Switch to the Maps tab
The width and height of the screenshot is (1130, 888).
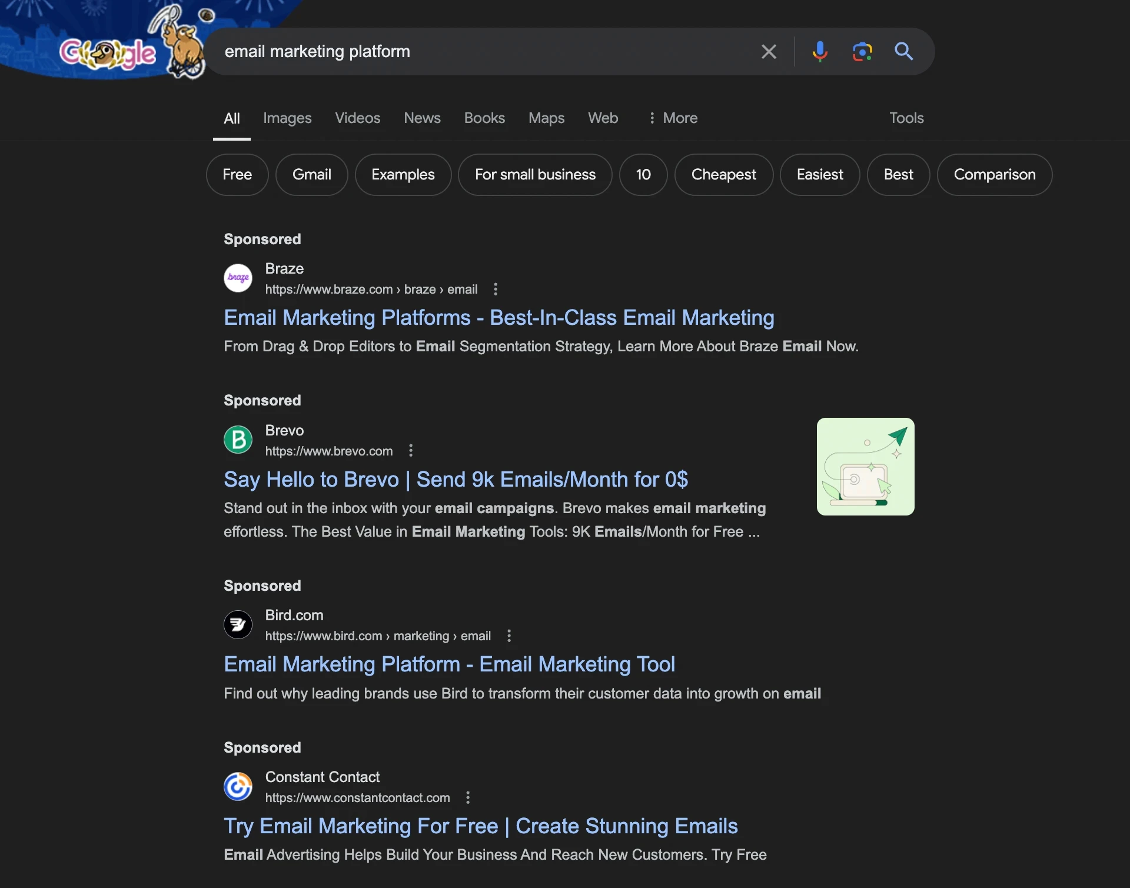(x=546, y=118)
